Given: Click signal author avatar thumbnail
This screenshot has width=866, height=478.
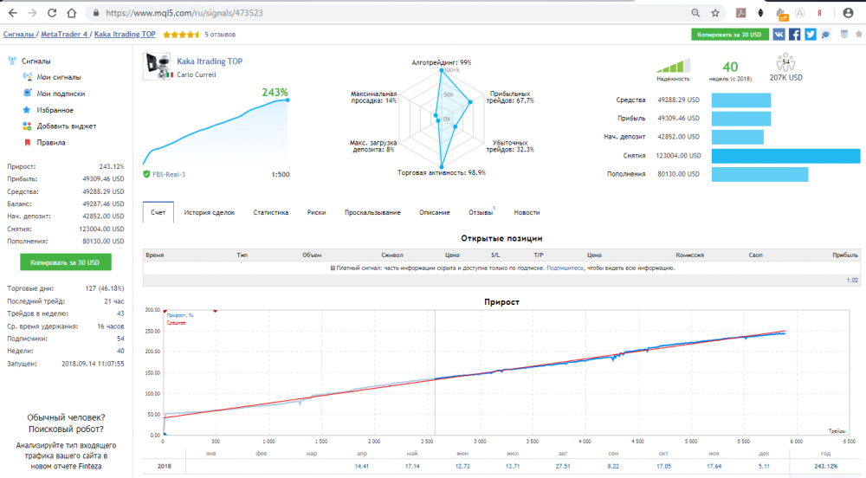Looking at the screenshot, I should coord(158,67).
